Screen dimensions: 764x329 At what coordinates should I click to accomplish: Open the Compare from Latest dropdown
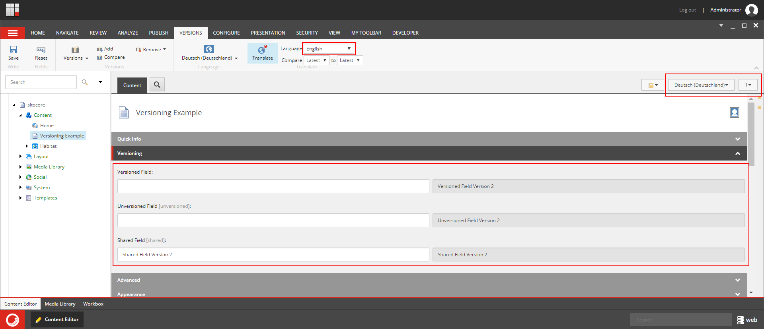(x=316, y=60)
